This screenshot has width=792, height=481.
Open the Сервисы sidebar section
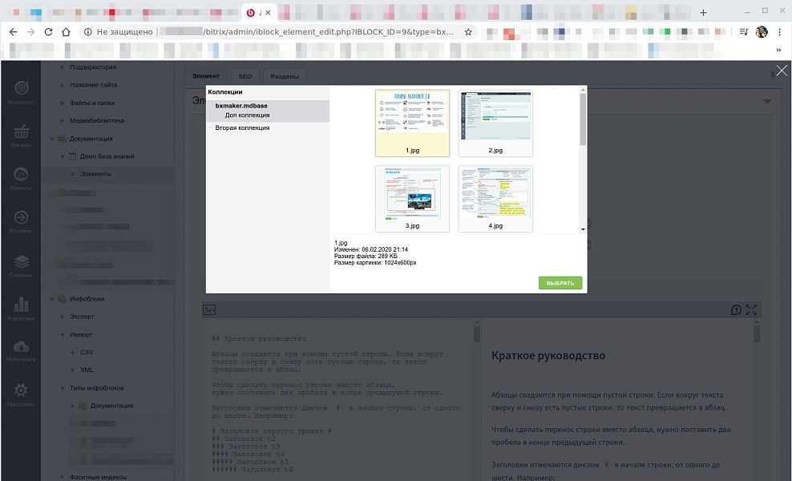tap(21, 262)
